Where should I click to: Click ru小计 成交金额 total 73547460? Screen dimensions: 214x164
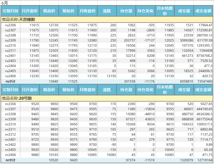205,81
